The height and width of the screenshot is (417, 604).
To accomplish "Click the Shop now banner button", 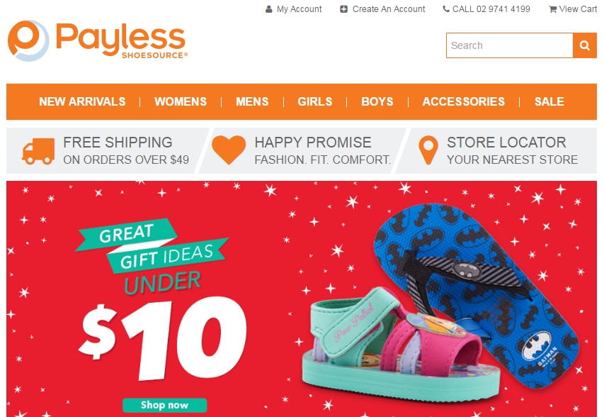I will pyautogui.click(x=165, y=405).
